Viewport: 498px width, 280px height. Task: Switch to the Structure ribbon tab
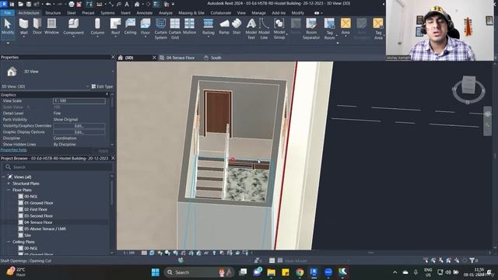[53, 13]
